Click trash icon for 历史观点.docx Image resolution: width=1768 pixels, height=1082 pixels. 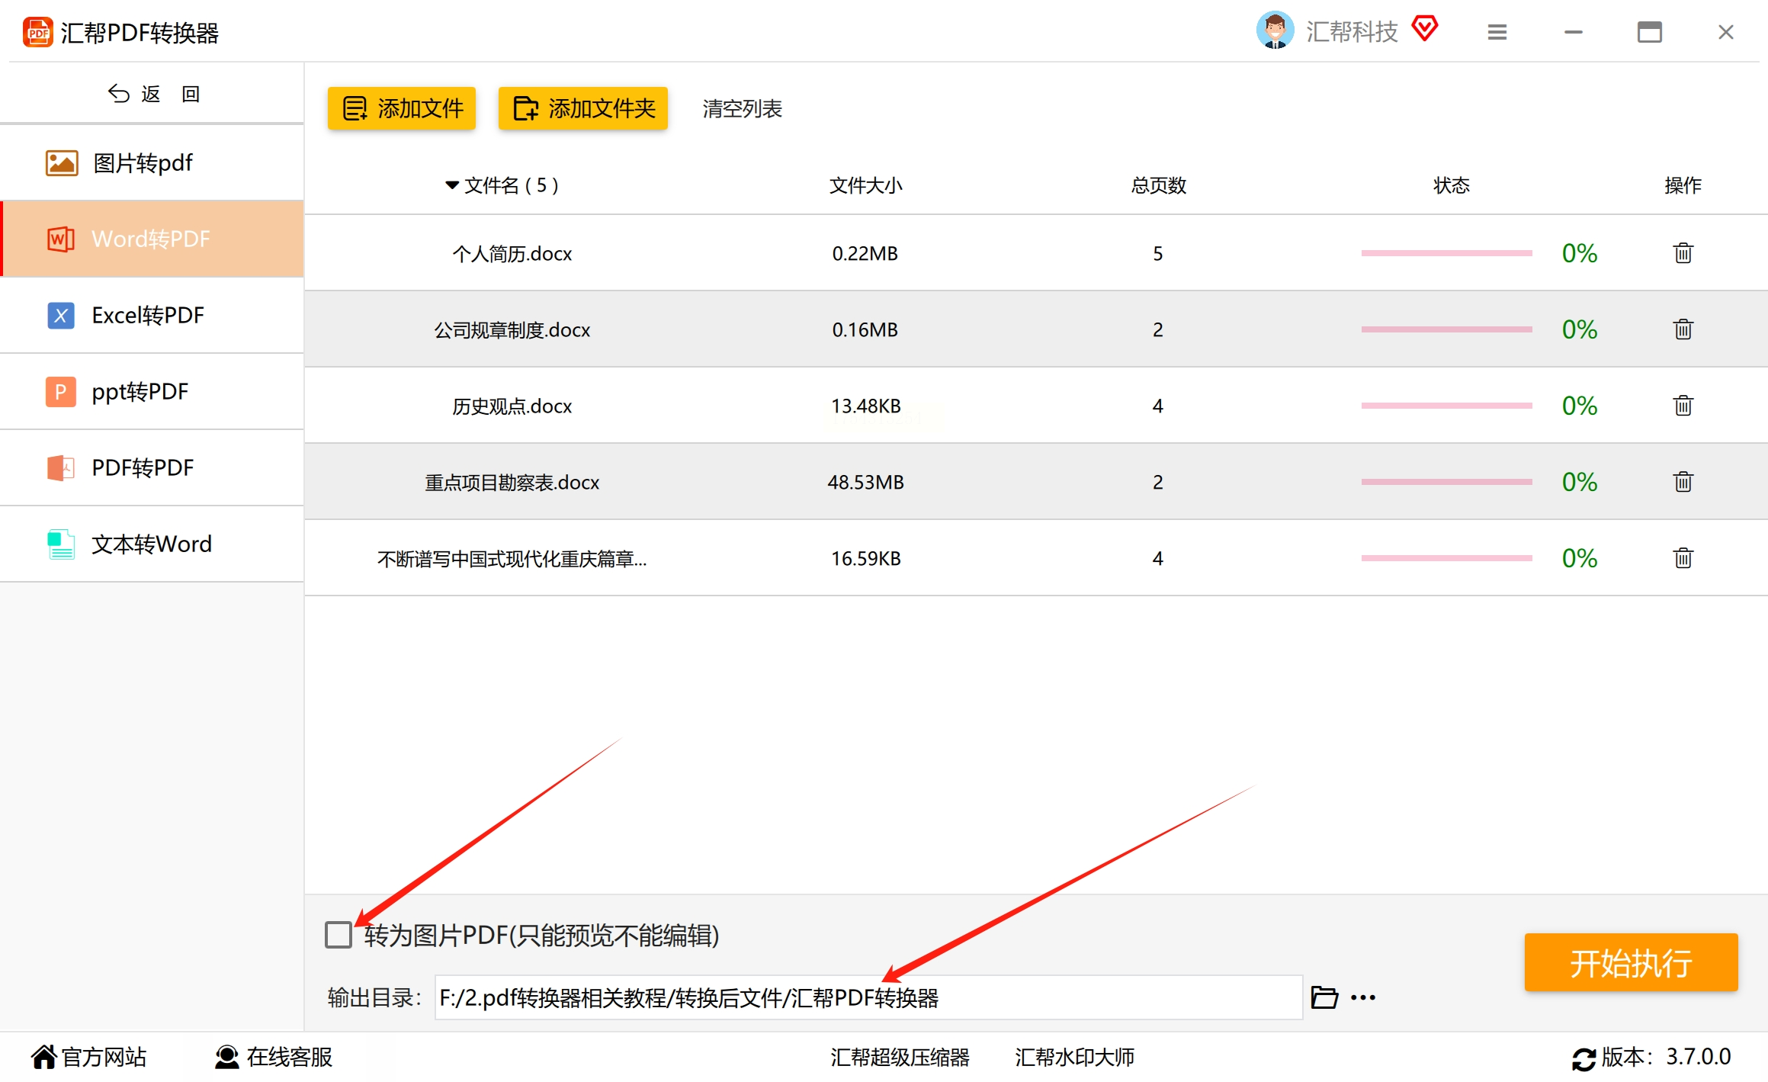tap(1683, 406)
